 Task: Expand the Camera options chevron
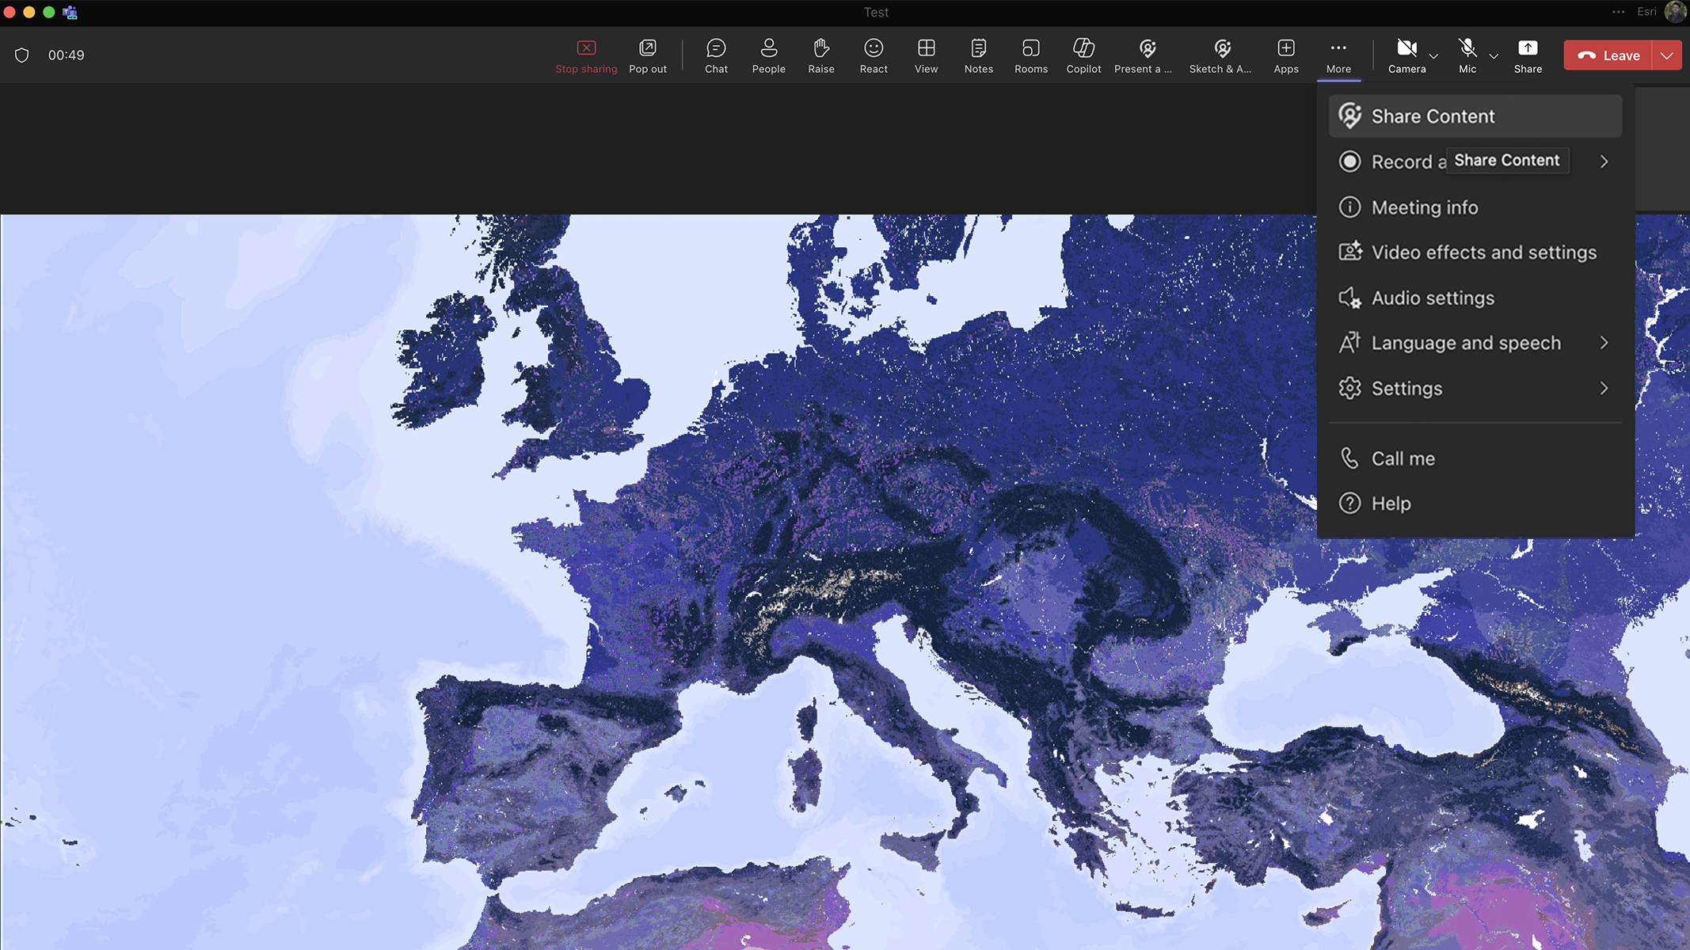[1433, 56]
